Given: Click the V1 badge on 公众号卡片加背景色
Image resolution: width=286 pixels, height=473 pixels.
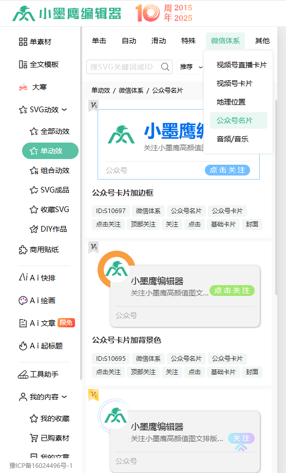Looking at the screenshot, I should pyautogui.click(x=93, y=248).
